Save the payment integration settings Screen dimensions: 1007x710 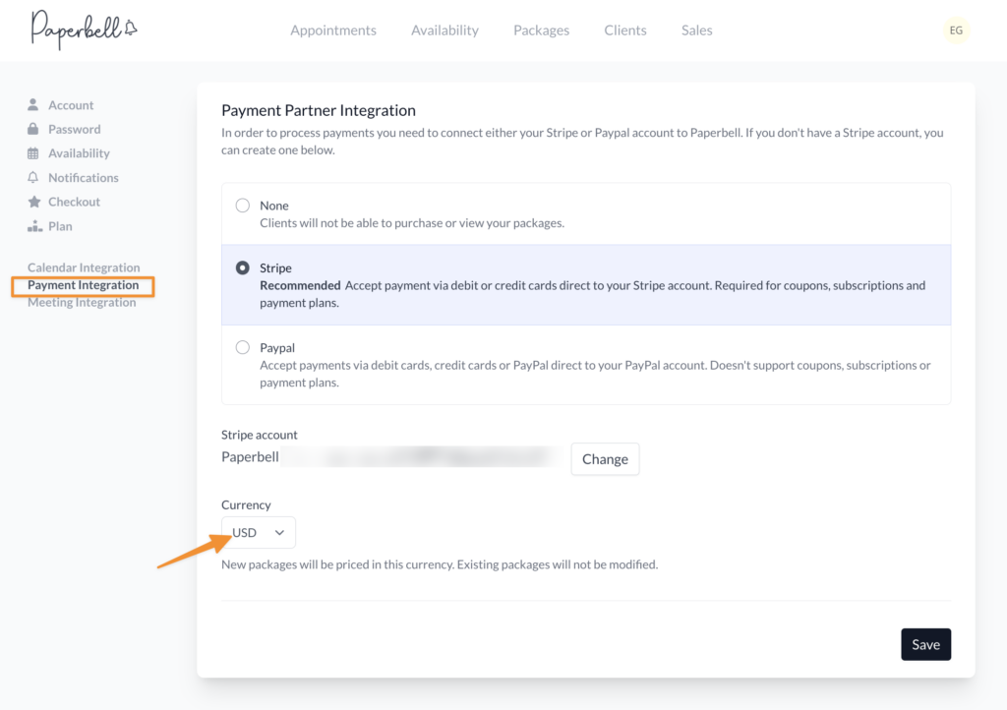tap(925, 645)
